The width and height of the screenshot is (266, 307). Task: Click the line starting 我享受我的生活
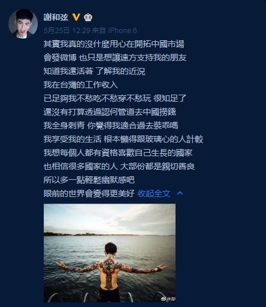coord(123,139)
